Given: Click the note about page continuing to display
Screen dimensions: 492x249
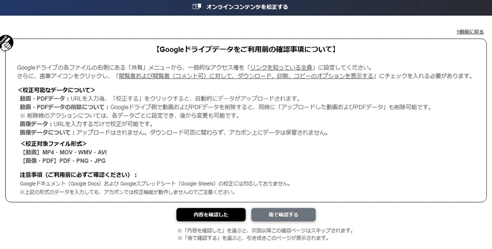Looking at the screenshot, I should (x=253, y=238).
